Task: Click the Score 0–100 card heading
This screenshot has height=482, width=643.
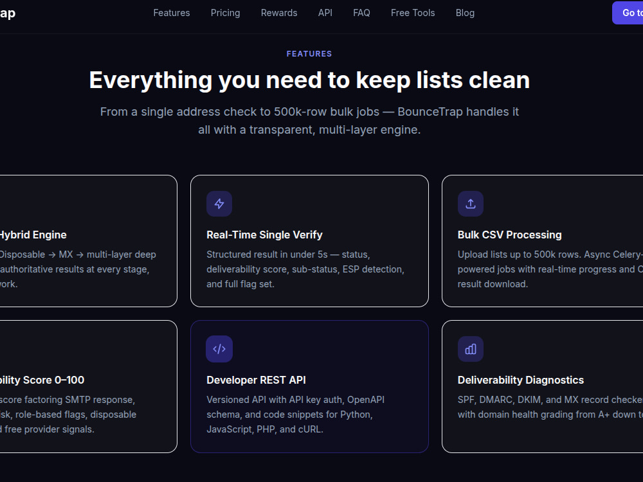Action: (x=42, y=380)
